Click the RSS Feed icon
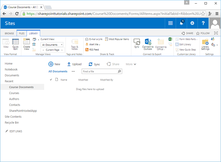 click(87, 49)
